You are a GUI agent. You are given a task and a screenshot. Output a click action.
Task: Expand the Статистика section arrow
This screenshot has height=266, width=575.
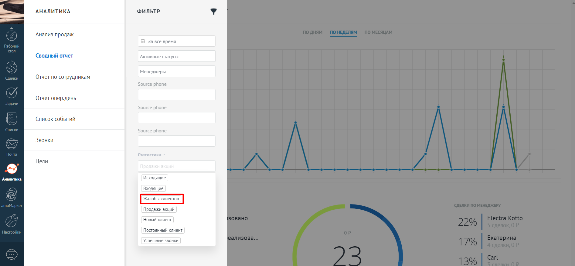164,155
